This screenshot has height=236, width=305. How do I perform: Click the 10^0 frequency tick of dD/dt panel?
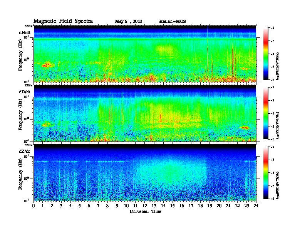[x=26, y=119]
